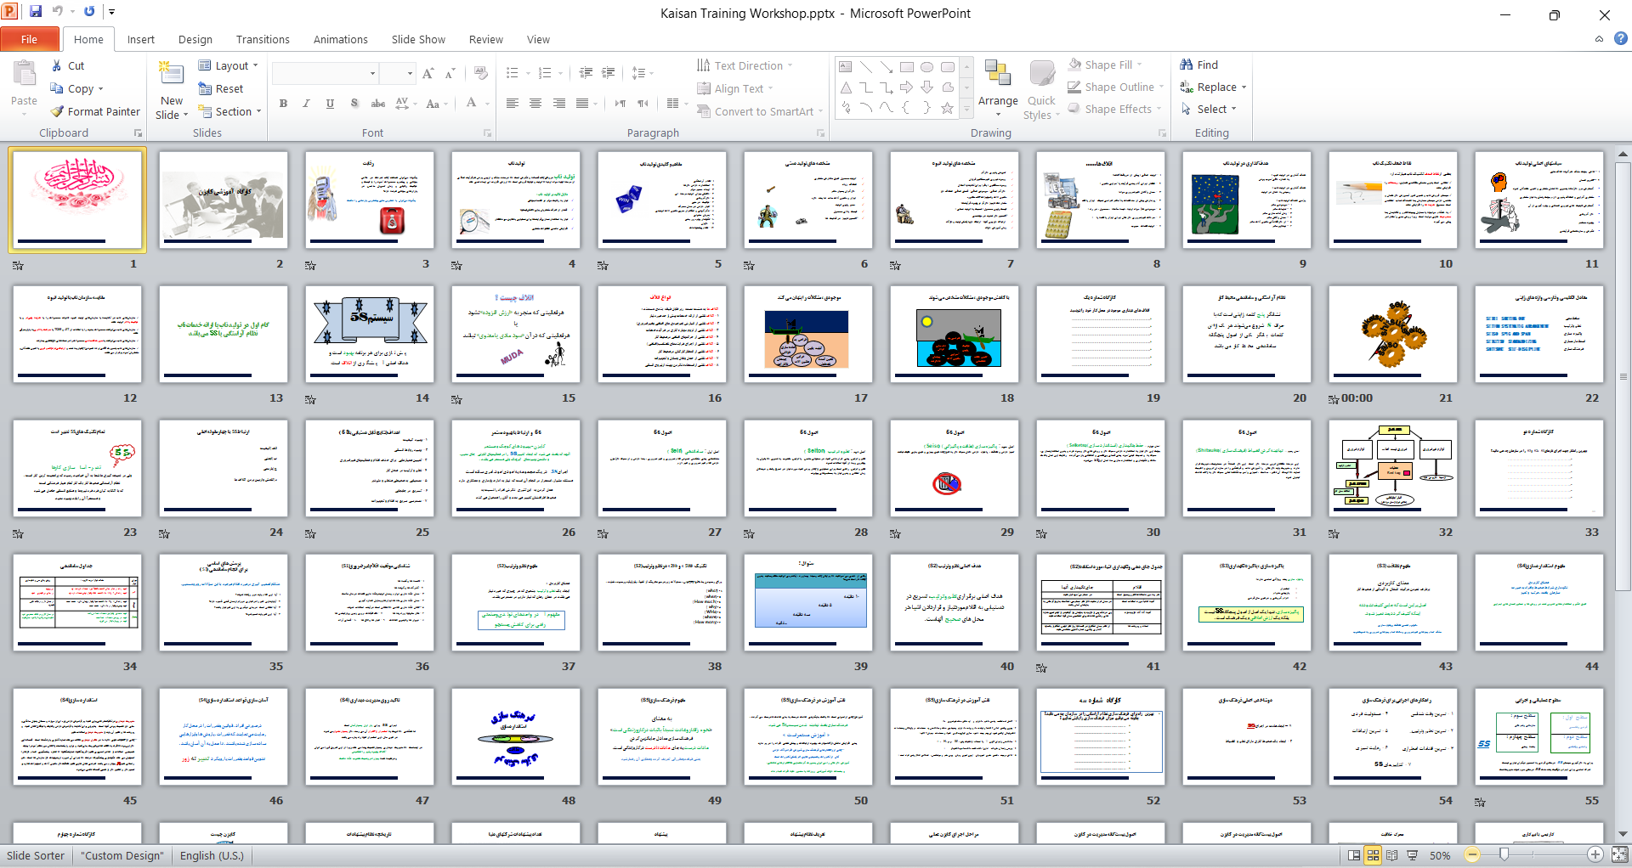Screen dimensions: 1632x868
Task: Switch to the Design tab
Action: [x=195, y=39]
